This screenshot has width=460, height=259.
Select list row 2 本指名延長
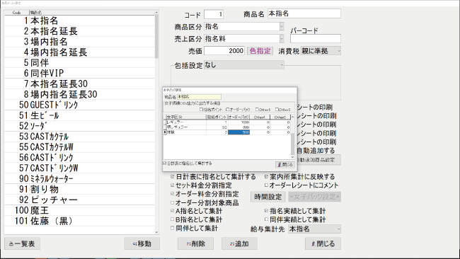pyautogui.click(x=79, y=31)
